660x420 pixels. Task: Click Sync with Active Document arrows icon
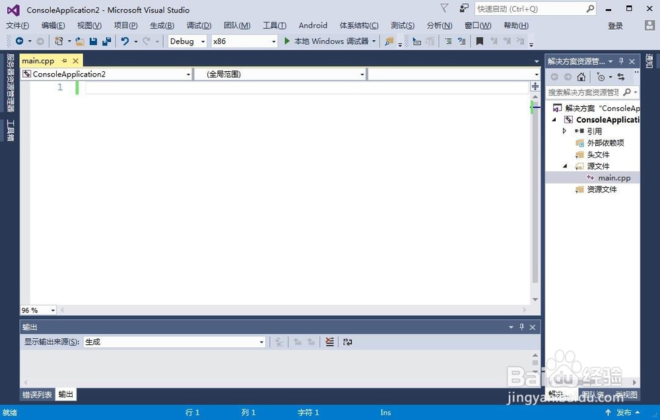coord(621,76)
